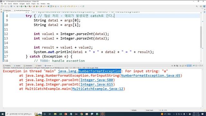Click the Pin Console icon
206x116 pixels.
[194, 65]
